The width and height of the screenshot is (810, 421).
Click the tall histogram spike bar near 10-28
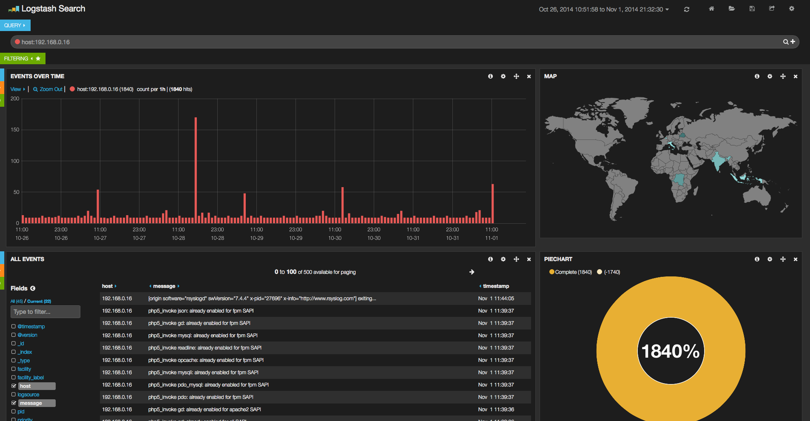pyautogui.click(x=196, y=170)
